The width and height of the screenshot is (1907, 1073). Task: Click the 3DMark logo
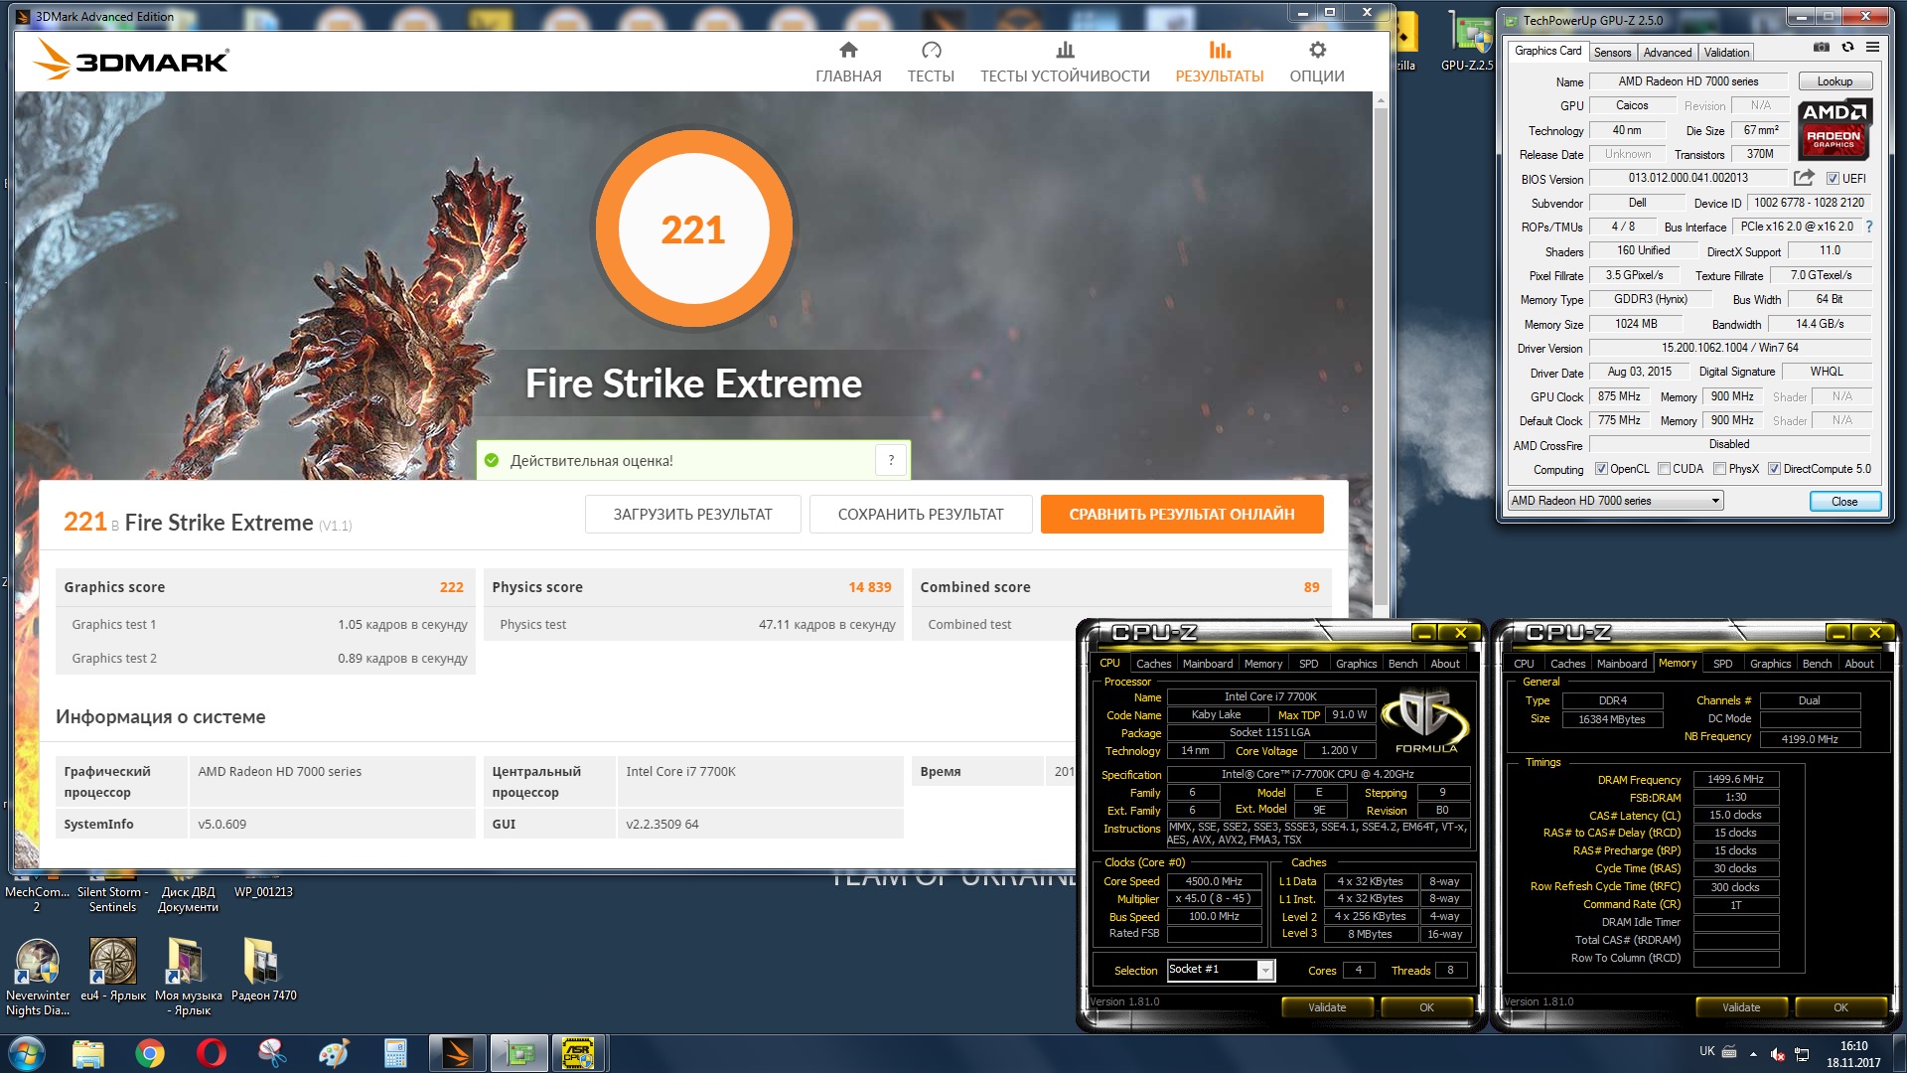(130, 61)
